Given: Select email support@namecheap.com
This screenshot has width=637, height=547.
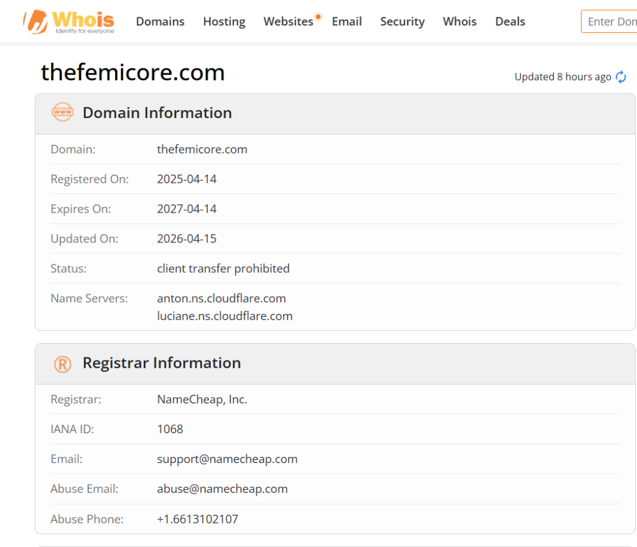Looking at the screenshot, I should pos(227,459).
